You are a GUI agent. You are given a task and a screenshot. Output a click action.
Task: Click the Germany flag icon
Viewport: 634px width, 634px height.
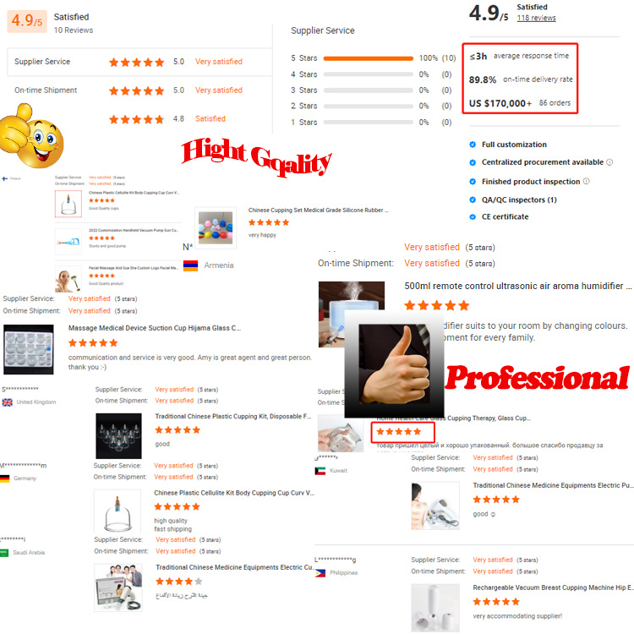pyautogui.click(x=5, y=478)
